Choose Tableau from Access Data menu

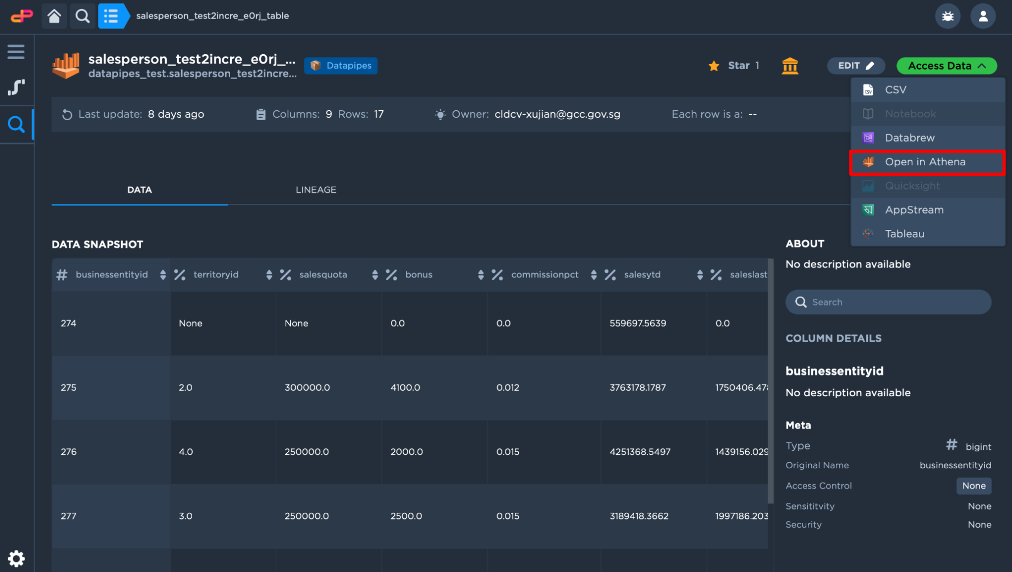coord(928,234)
